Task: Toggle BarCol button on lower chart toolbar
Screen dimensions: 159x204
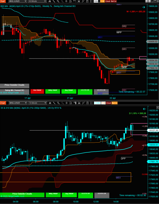Action: click(114, 103)
